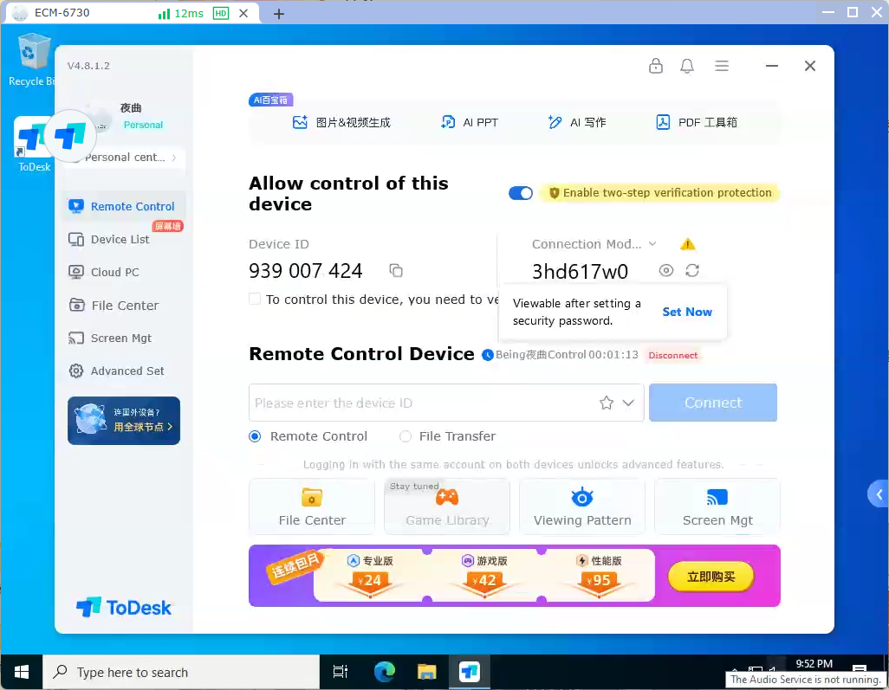Open Viewing Pattern card
Image resolution: width=889 pixels, height=690 pixels.
pos(581,506)
